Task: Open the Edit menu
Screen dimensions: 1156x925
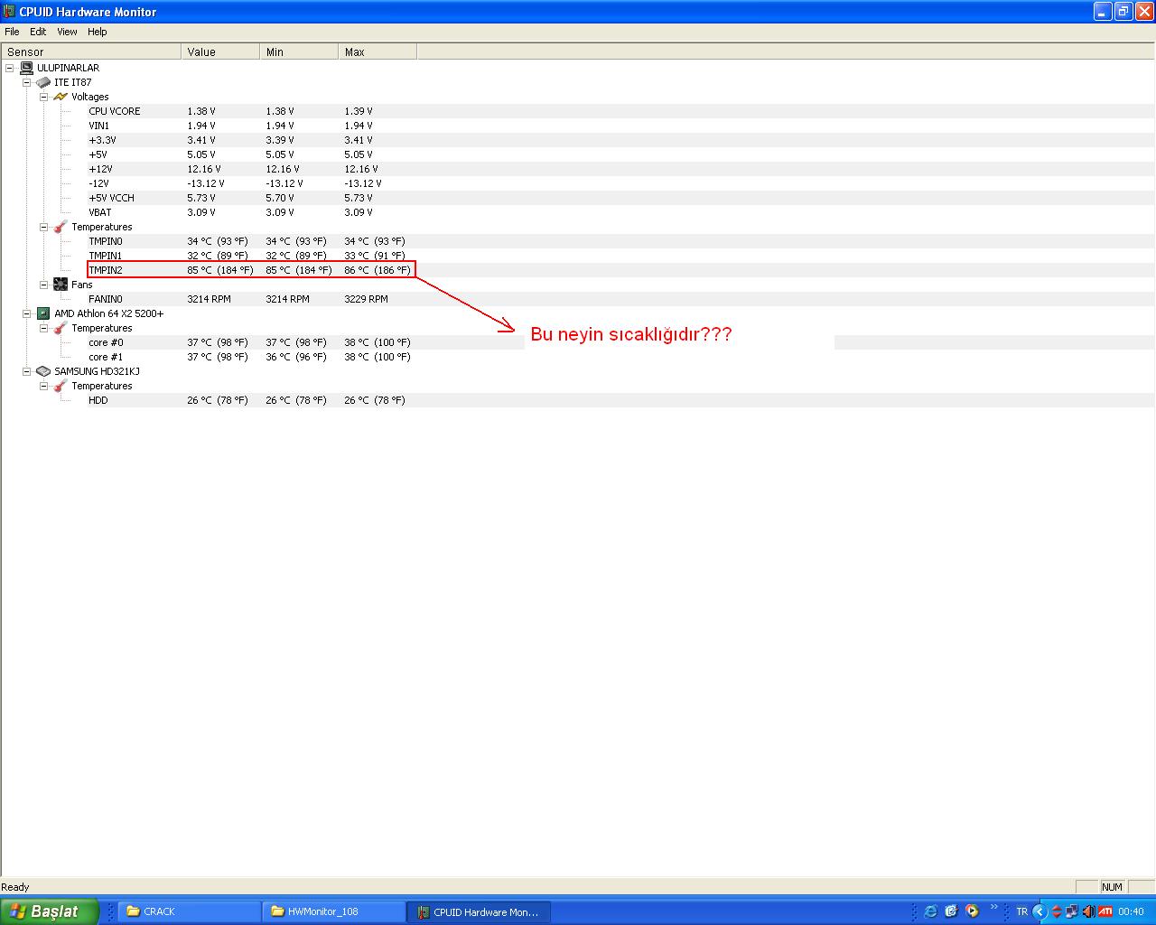Action: tap(38, 32)
